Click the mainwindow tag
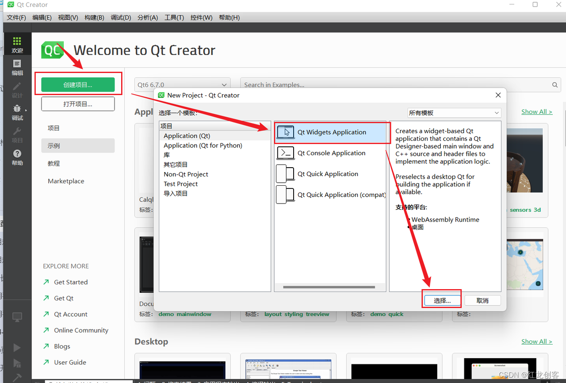The width and height of the screenshot is (566, 383). 194,314
